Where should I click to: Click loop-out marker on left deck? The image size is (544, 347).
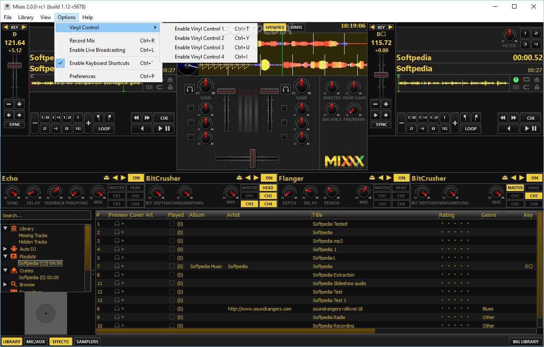[x=109, y=118]
